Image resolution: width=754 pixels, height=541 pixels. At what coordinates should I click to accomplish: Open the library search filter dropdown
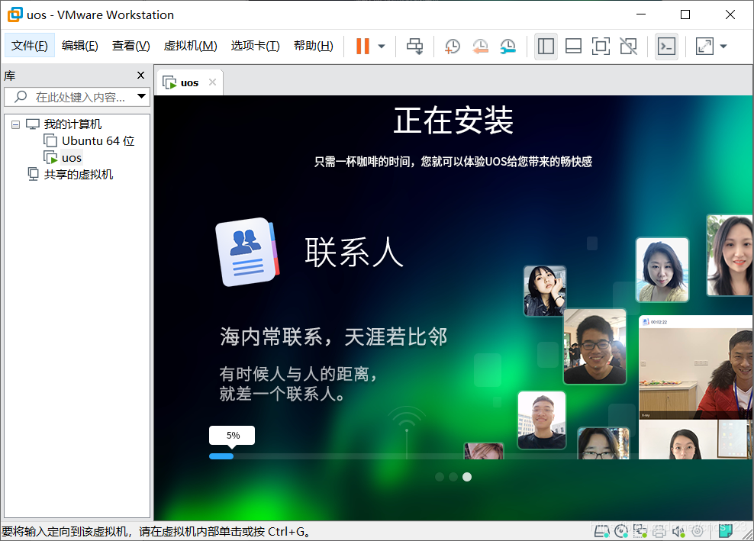click(x=141, y=96)
